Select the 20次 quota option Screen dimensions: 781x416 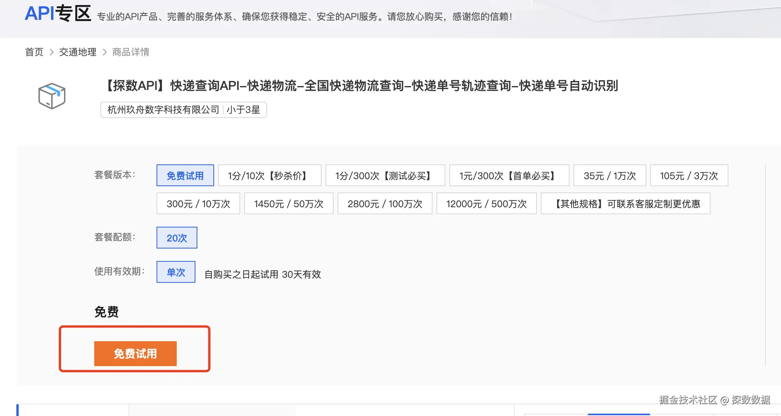pyautogui.click(x=177, y=238)
